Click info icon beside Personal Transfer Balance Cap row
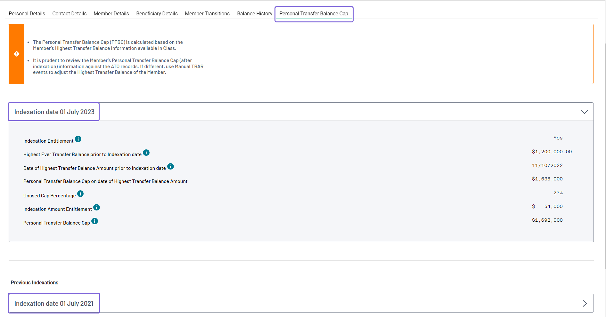The image size is (606, 317). (94, 221)
